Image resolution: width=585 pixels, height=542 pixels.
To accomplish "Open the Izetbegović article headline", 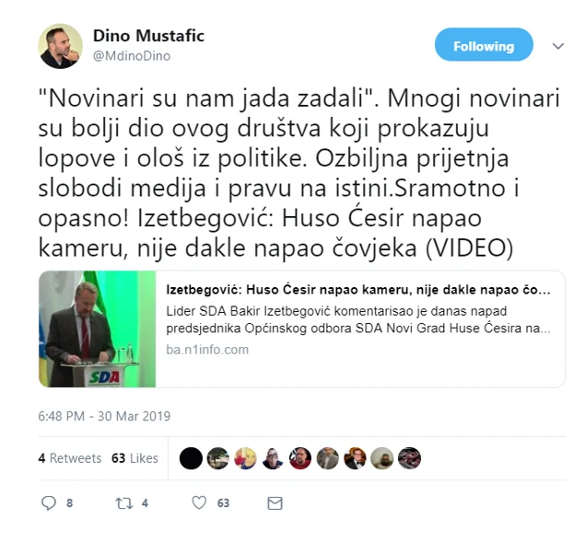I will coord(358,290).
